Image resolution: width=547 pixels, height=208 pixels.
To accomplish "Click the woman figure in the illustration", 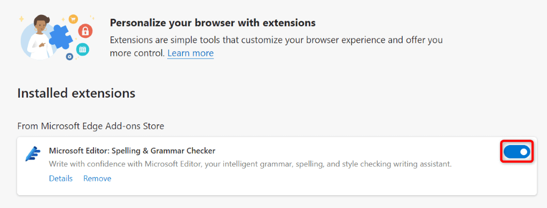I will (x=41, y=37).
